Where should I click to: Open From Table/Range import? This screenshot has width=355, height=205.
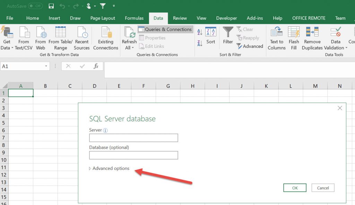click(60, 32)
